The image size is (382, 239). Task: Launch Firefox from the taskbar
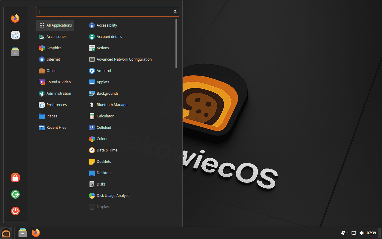click(36, 233)
